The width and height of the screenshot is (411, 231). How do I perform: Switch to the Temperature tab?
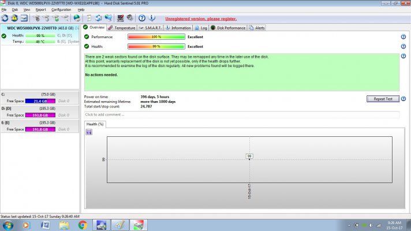click(x=122, y=28)
